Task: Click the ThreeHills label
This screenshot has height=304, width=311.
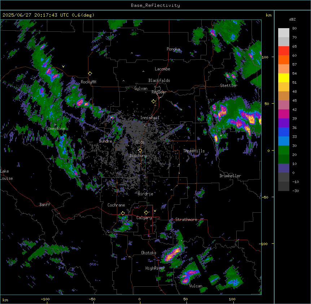Action: click(x=194, y=151)
